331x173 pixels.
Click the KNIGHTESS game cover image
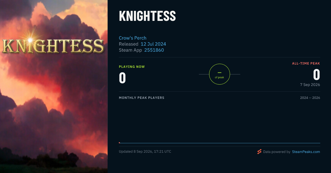(54, 87)
